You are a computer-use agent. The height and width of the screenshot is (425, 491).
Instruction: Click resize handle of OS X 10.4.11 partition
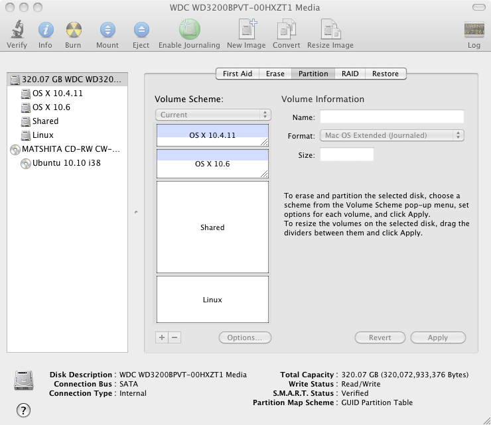(264, 142)
